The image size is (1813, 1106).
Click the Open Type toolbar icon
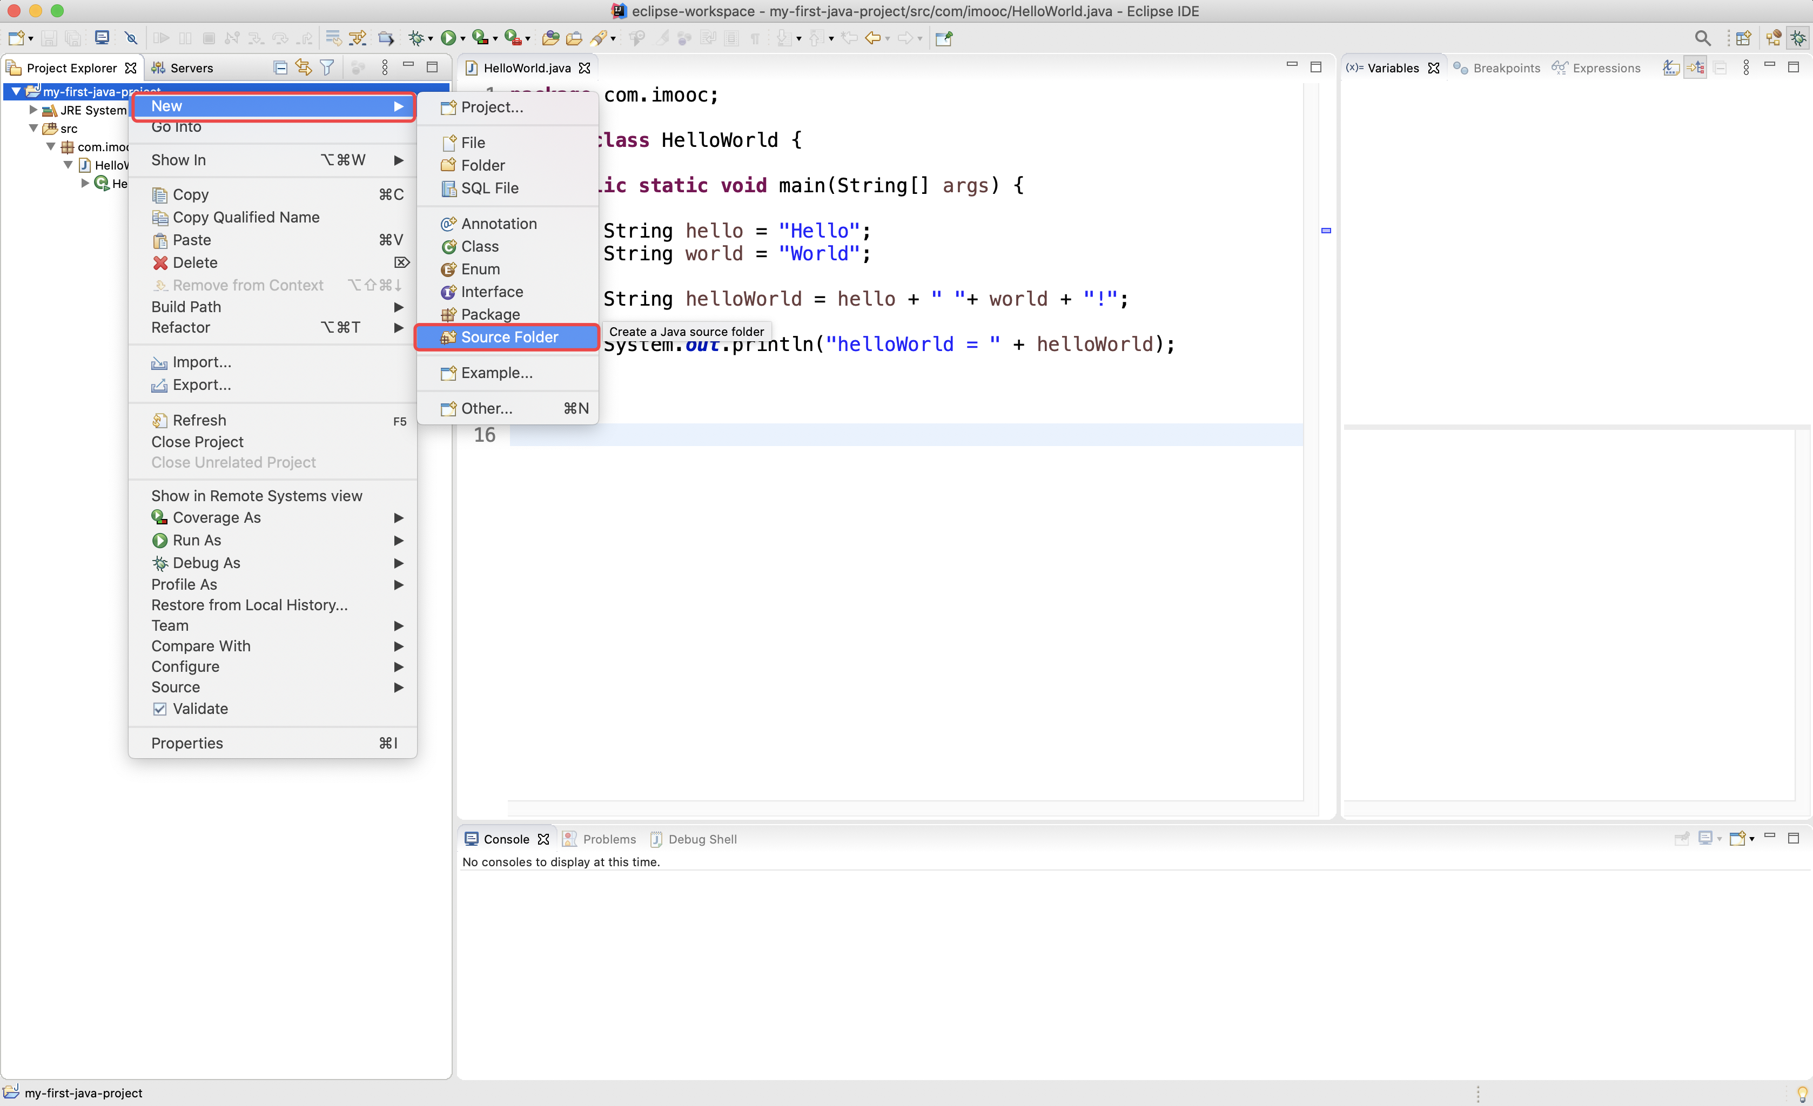(550, 38)
